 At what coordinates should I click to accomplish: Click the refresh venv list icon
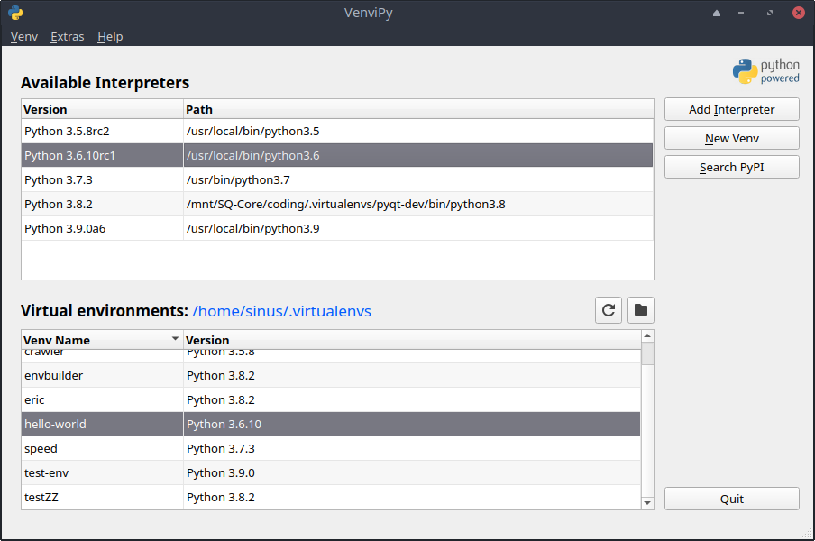[x=609, y=310]
